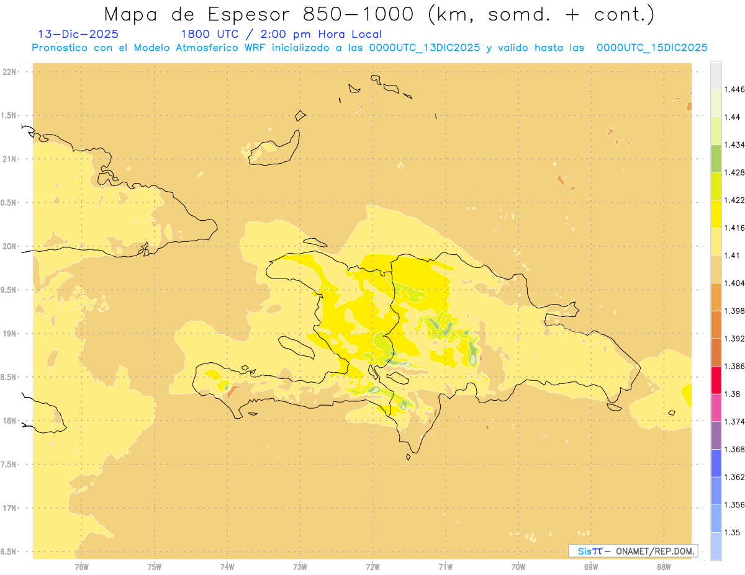Click the legend value 1.398
The height and width of the screenshot is (575, 745).
pos(736,311)
